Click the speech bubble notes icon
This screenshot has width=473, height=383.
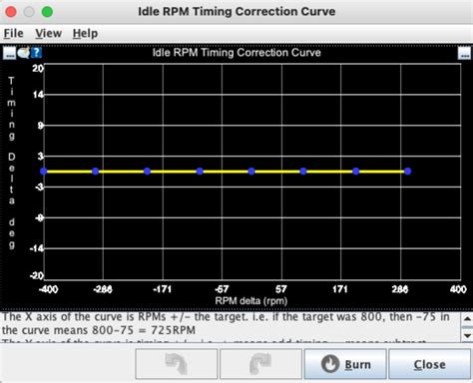point(23,53)
